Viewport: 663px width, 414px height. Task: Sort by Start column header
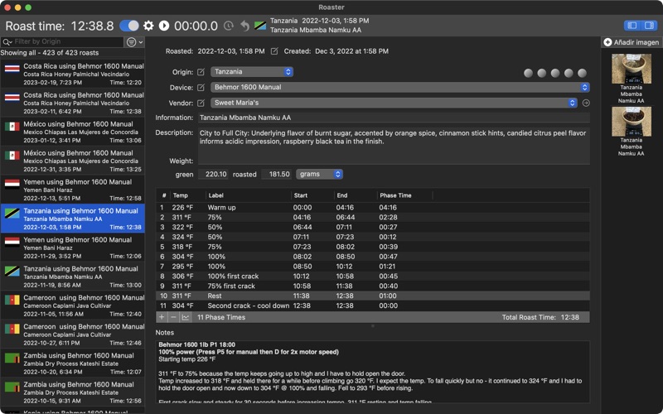[312, 195]
